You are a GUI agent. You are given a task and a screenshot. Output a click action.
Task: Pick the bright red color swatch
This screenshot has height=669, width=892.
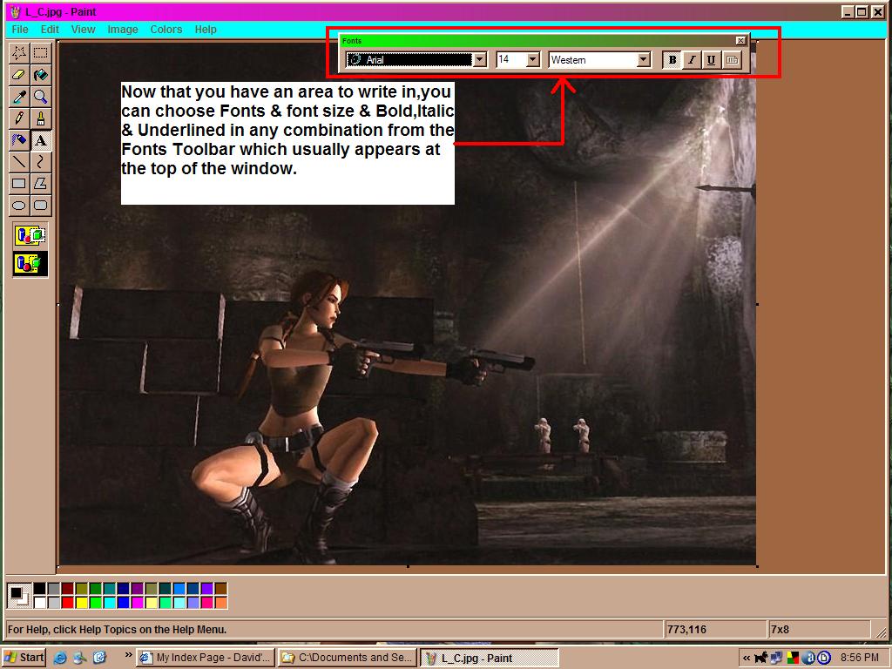pyautogui.click(x=68, y=603)
